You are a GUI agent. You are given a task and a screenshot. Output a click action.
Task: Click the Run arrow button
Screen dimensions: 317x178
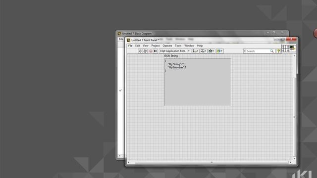(x=140, y=51)
